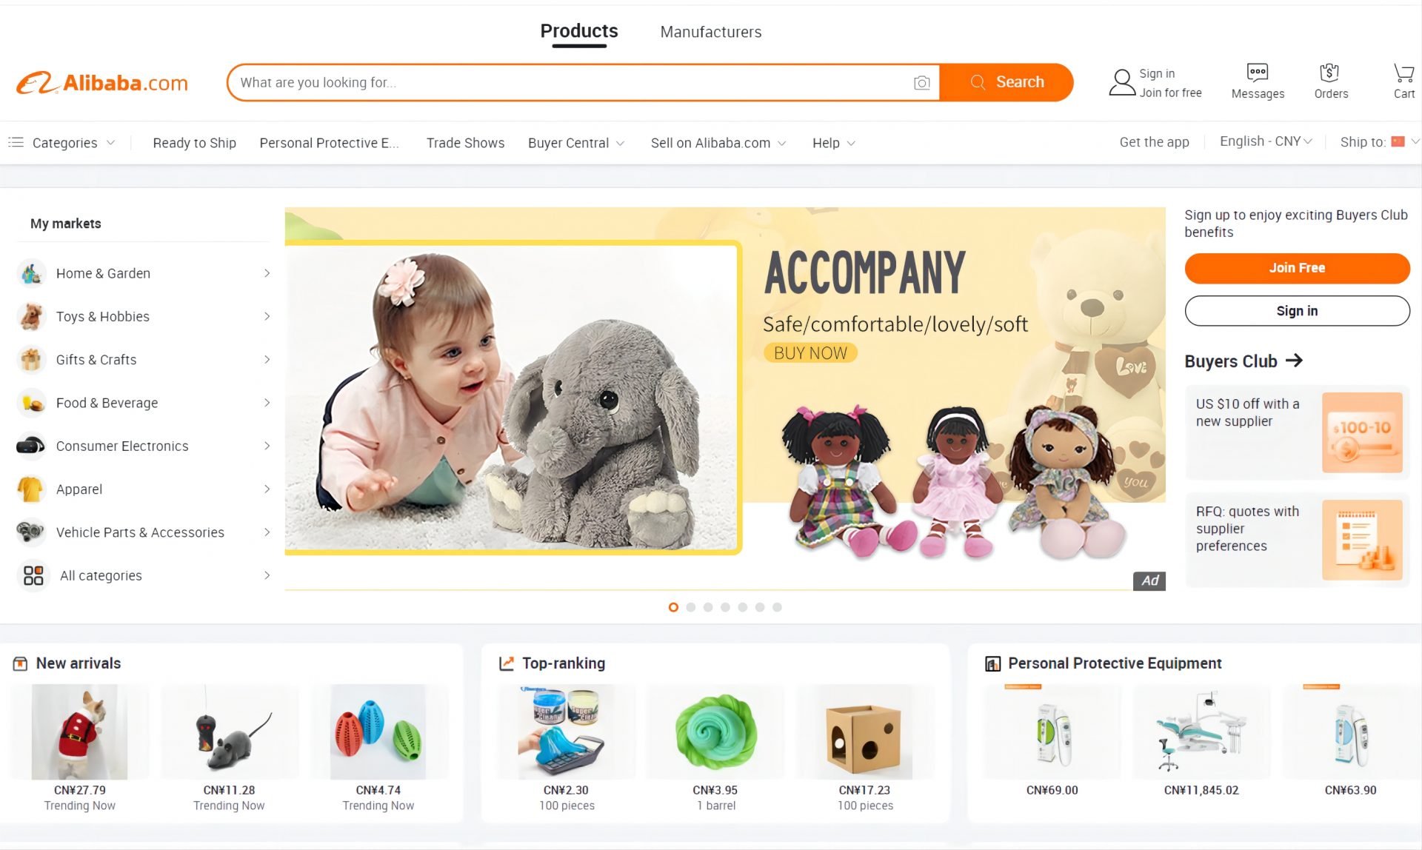Open the English - CNY language dropdown

pos(1266,141)
